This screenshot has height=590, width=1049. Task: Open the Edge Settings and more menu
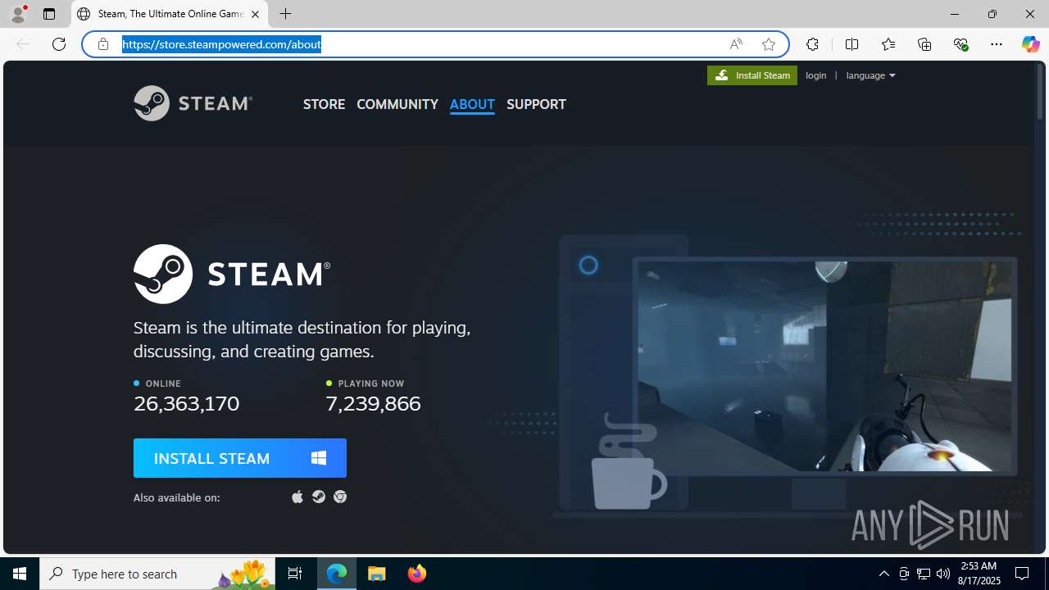(x=997, y=44)
